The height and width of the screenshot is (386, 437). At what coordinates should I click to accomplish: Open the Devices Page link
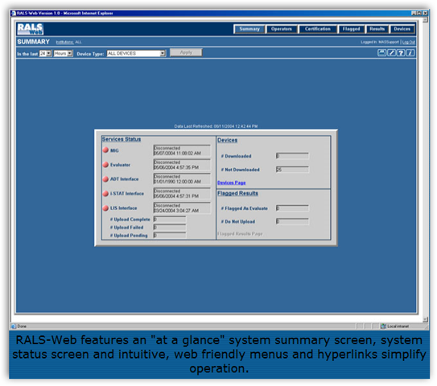[x=231, y=183]
